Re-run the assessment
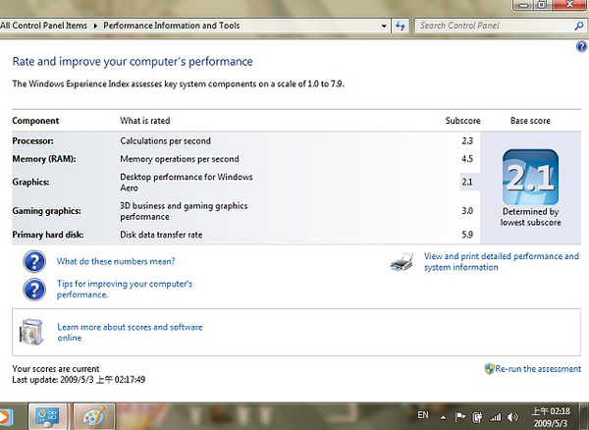589x430 pixels. point(538,369)
